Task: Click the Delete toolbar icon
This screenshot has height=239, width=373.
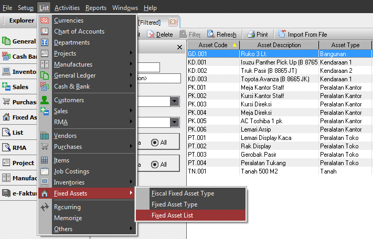Action: (151, 35)
